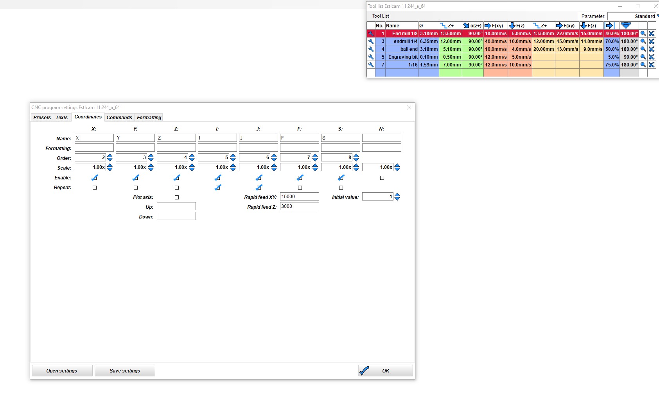Click magnifier icon in Engraving bit row
The image size is (659, 401).
point(643,57)
